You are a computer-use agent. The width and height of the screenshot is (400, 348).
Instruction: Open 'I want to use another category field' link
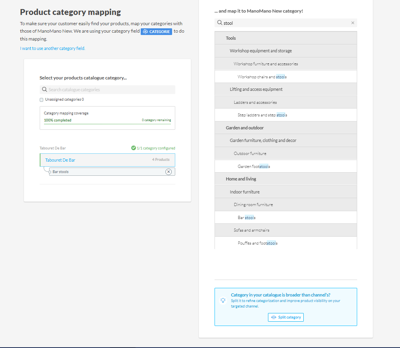tap(53, 48)
